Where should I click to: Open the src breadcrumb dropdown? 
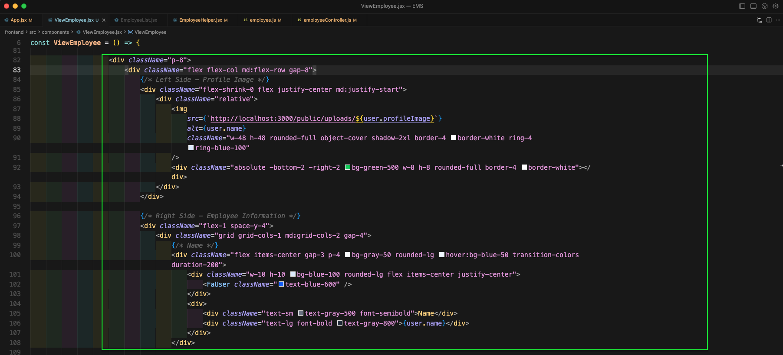click(33, 32)
